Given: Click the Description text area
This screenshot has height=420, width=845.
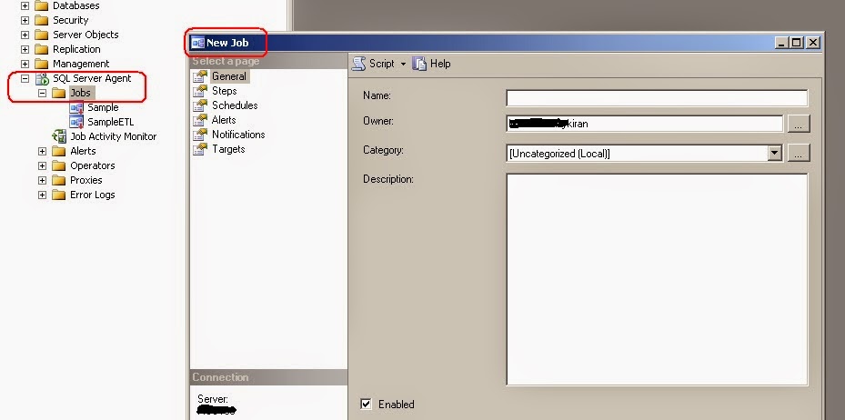Looking at the screenshot, I should [x=657, y=279].
